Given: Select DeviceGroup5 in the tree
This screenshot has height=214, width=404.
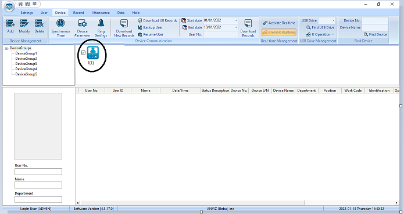Looking at the screenshot, I should 26,74.
